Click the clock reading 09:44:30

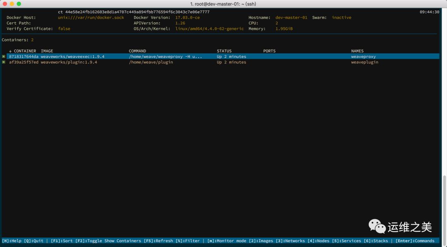pyautogui.click(x=429, y=12)
